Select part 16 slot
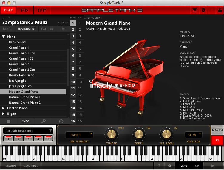This screenshot has height=170, width=224. pyautogui.click(x=73, y=121)
